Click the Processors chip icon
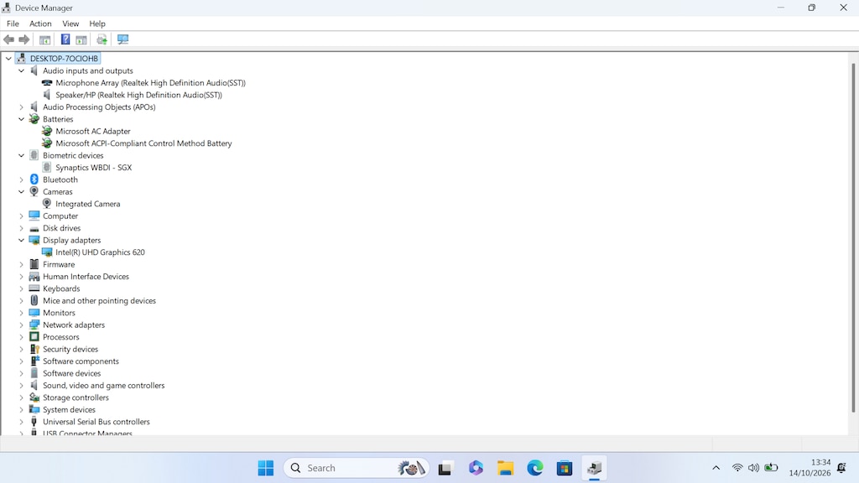The width and height of the screenshot is (859, 483). pos(34,337)
